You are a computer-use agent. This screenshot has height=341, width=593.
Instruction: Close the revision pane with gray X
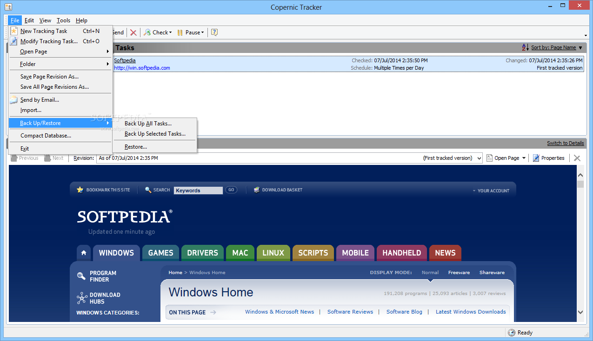click(x=577, y=158)
